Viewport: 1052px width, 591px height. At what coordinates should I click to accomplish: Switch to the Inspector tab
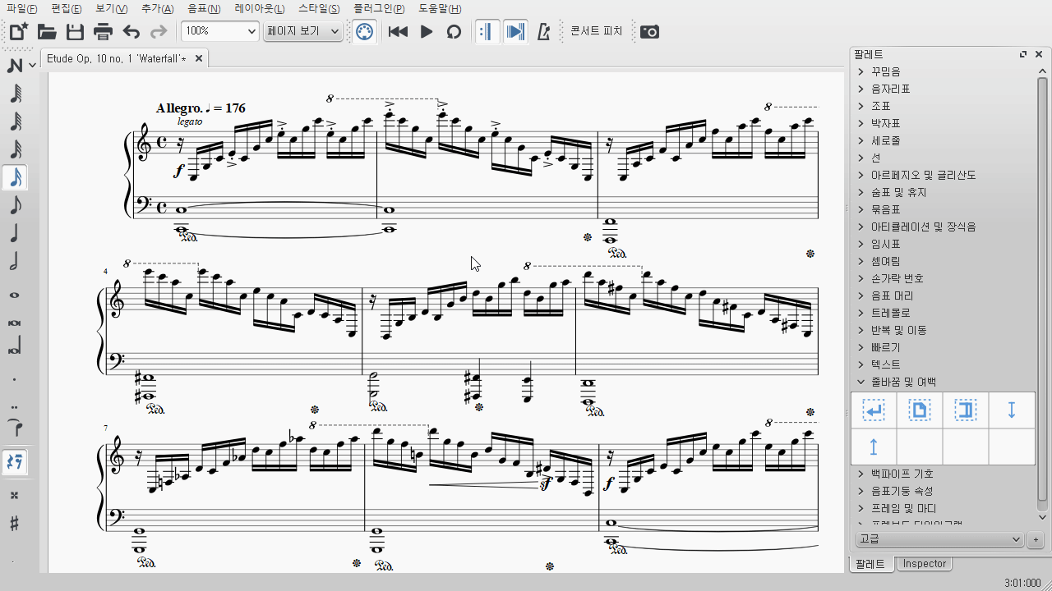925,564
